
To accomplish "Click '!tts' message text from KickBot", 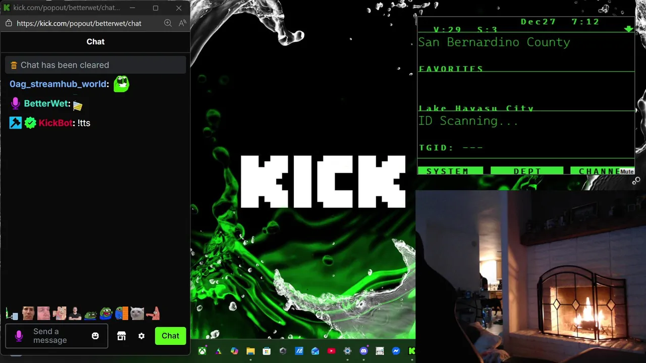I will (x=84, y=123).
